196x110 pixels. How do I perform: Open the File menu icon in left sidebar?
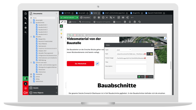pos(26,14)
